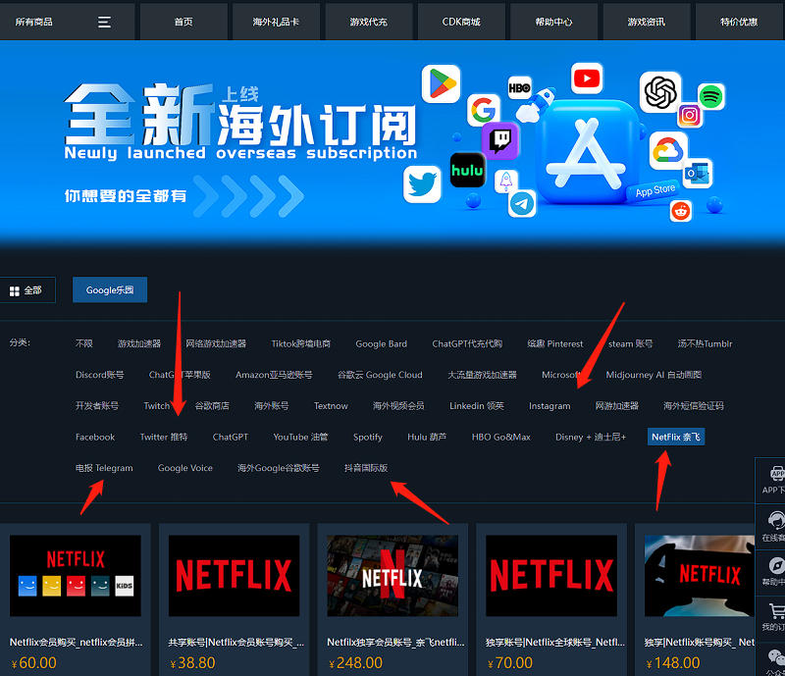Expand the 所有商品 category menu
Image resolution: width=785 pixels, height=676 pixels.
(67, 22)
